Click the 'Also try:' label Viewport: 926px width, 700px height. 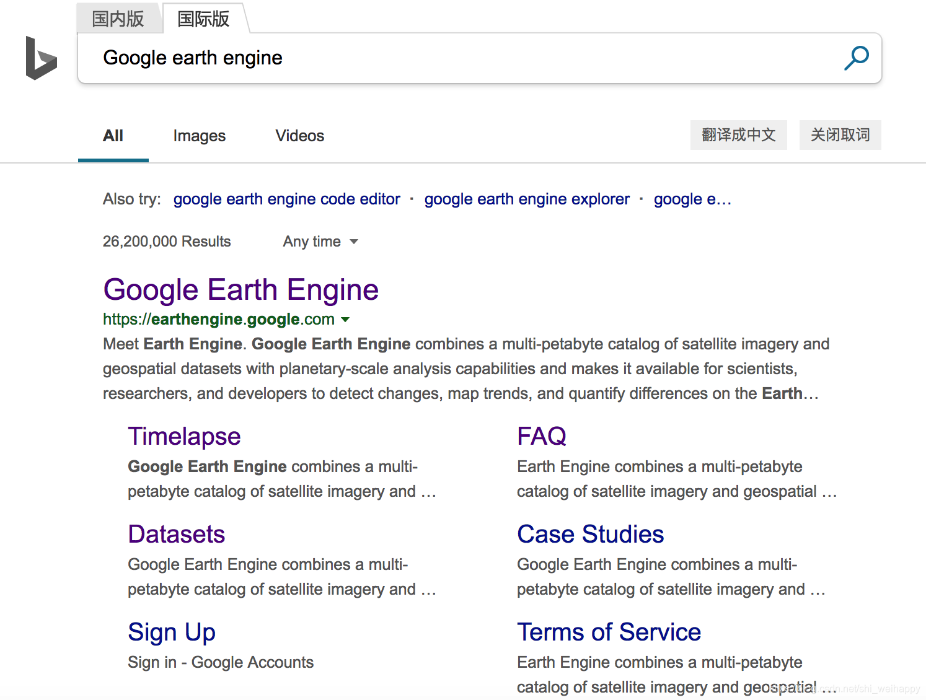[131, 199]
